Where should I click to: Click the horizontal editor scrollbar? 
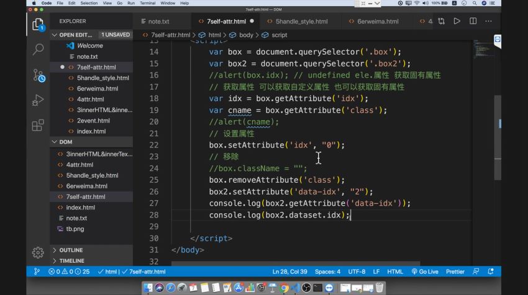pos(296,264)
